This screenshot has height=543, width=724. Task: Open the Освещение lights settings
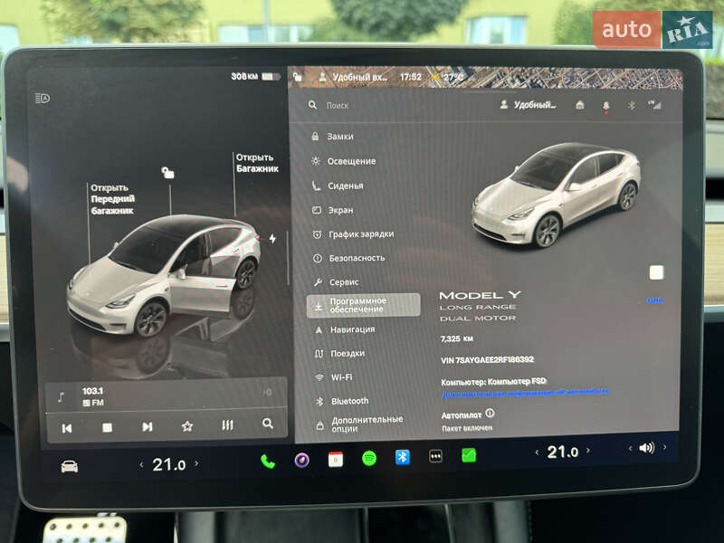pyautogui.click(x=344, y=161)
